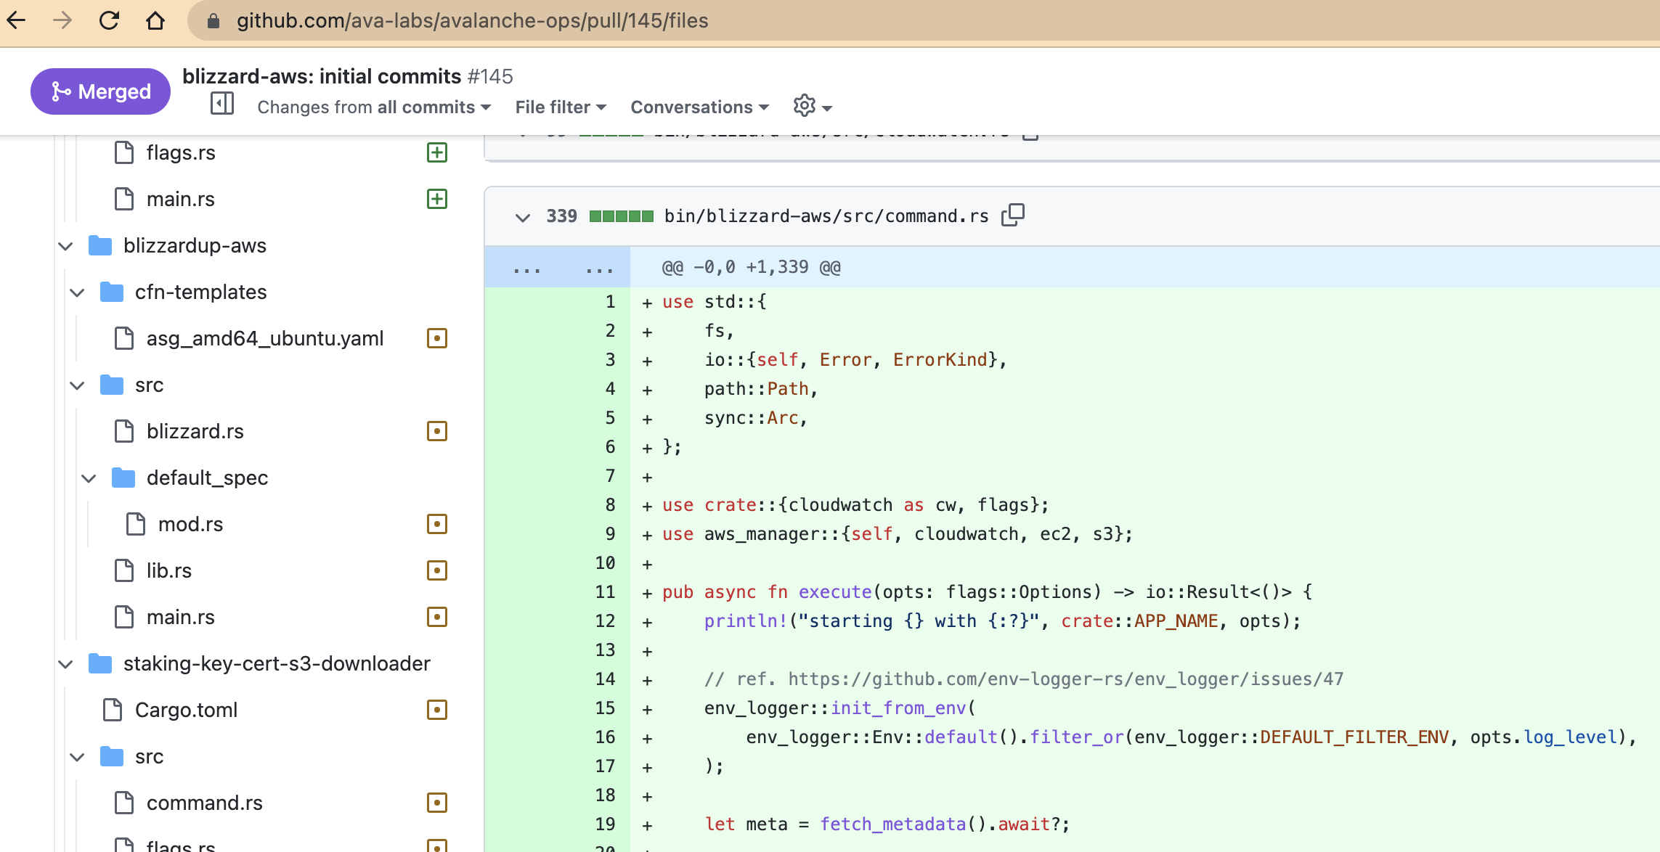Open blizzard.rs in the file tree

pyautogui.click(x=195, y=432)
